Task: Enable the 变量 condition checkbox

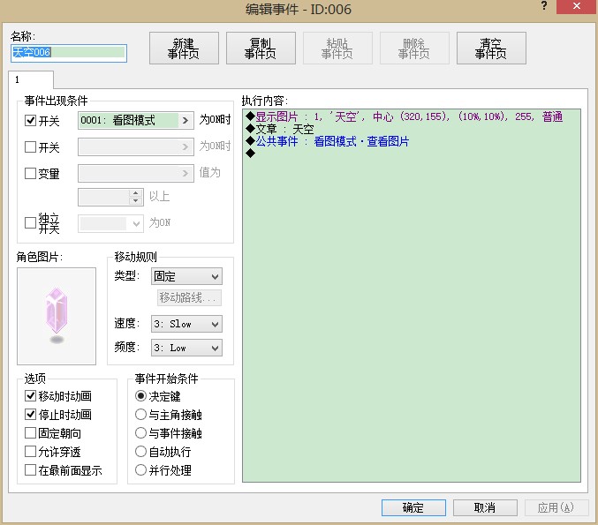Action: coord(30,173)
